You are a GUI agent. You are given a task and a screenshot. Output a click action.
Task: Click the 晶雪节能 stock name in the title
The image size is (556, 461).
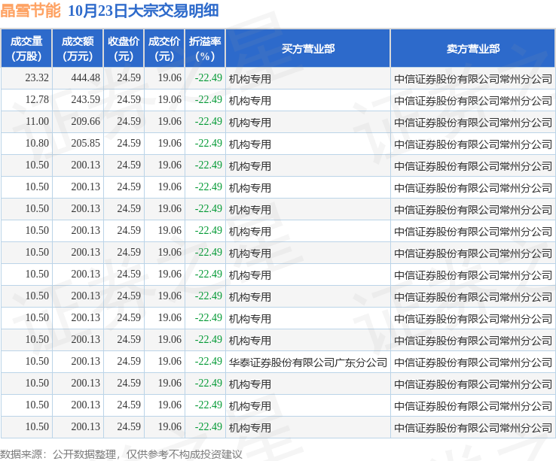(x=31, y=11)
